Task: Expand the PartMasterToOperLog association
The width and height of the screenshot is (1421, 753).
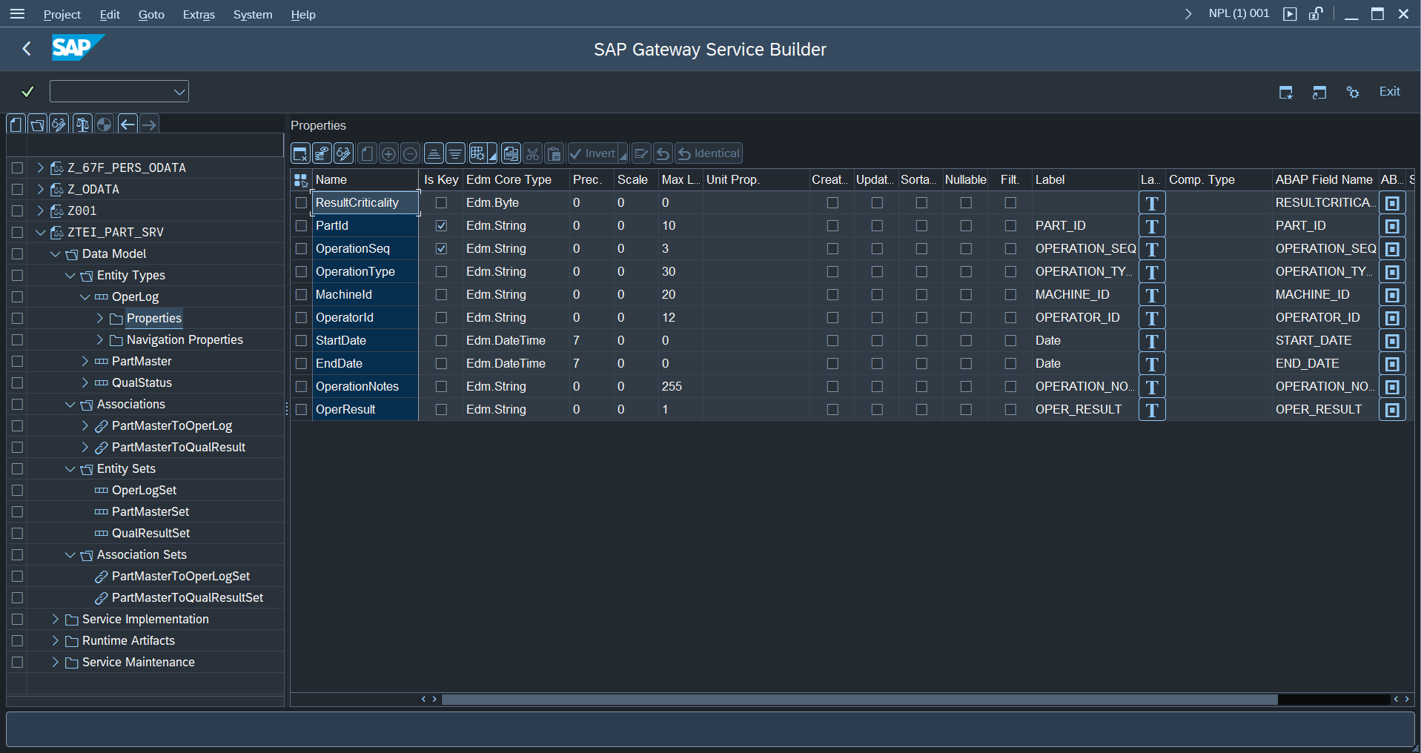Action: click(85, 425)
